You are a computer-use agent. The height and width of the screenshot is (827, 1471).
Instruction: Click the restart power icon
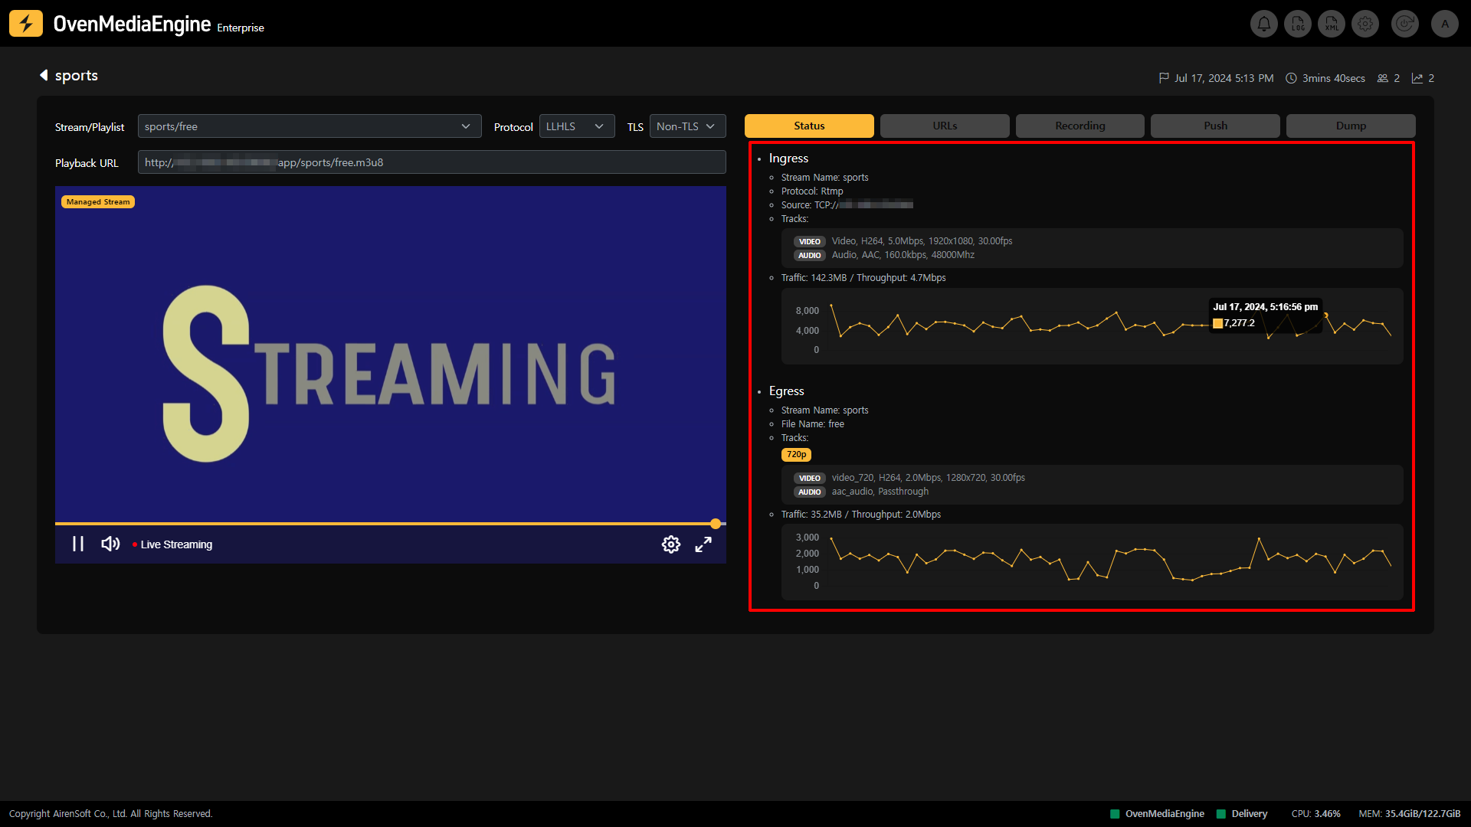coord(1404,24)
